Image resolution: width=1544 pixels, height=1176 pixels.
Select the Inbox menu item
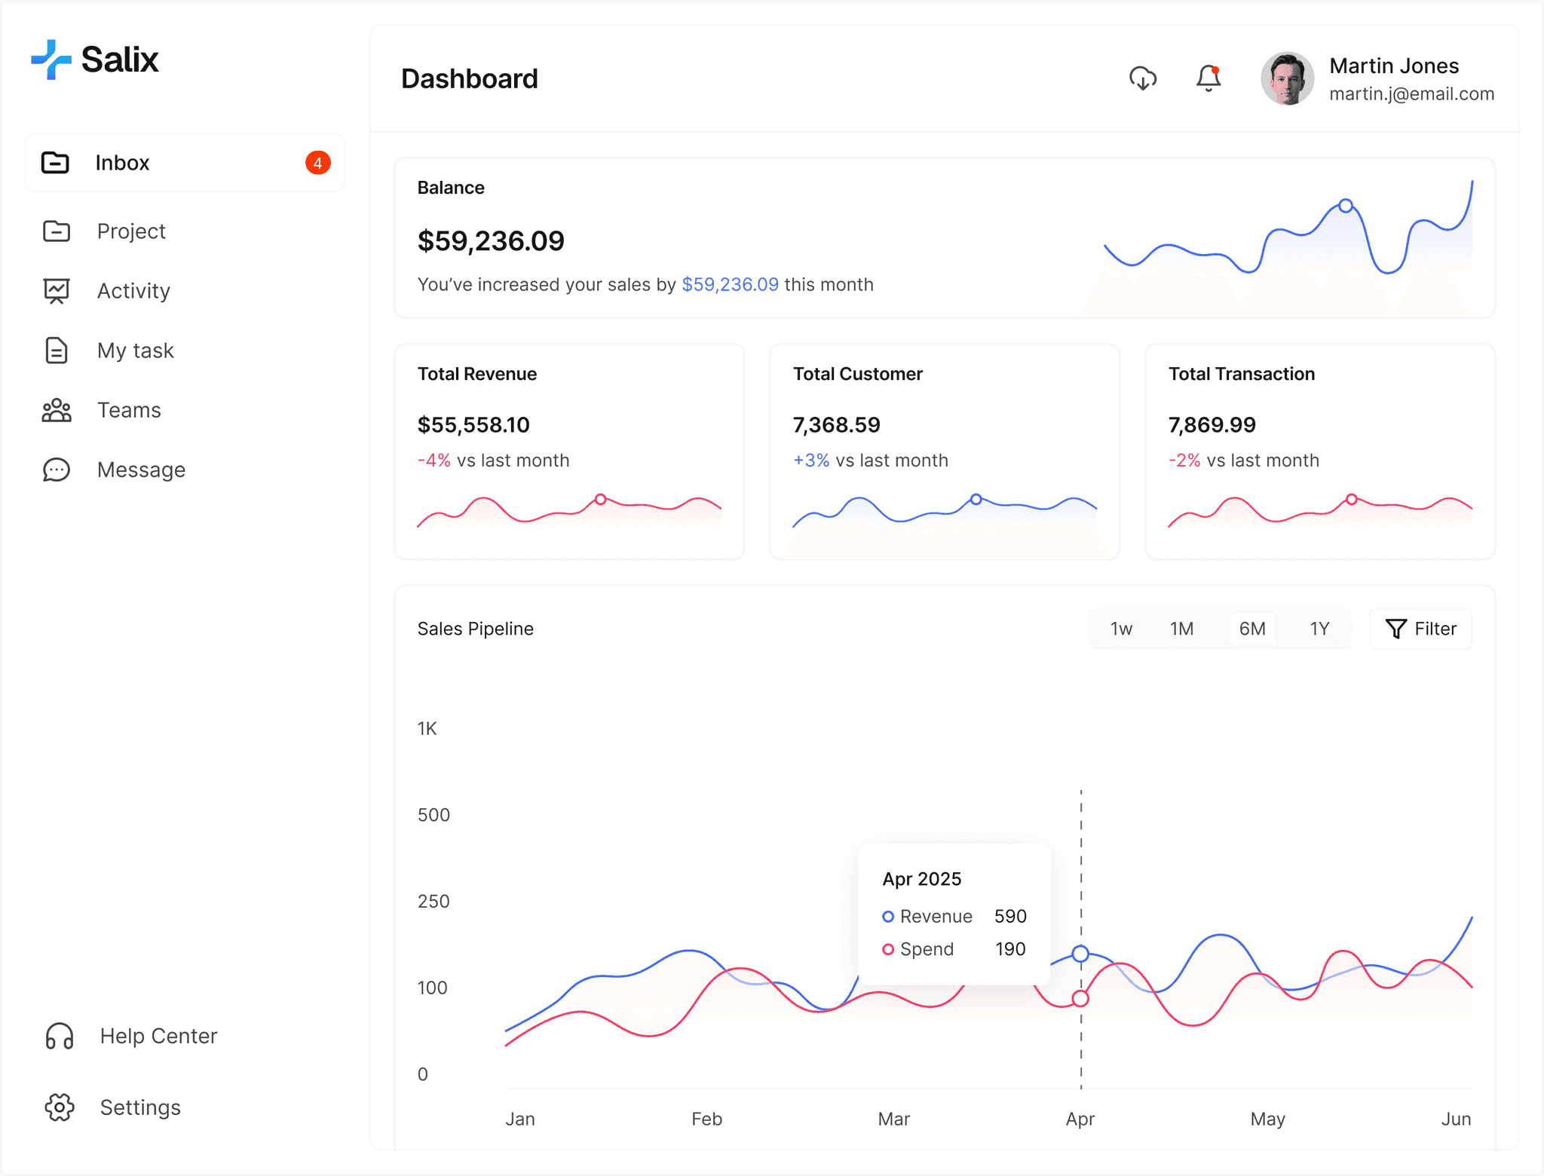185,163
